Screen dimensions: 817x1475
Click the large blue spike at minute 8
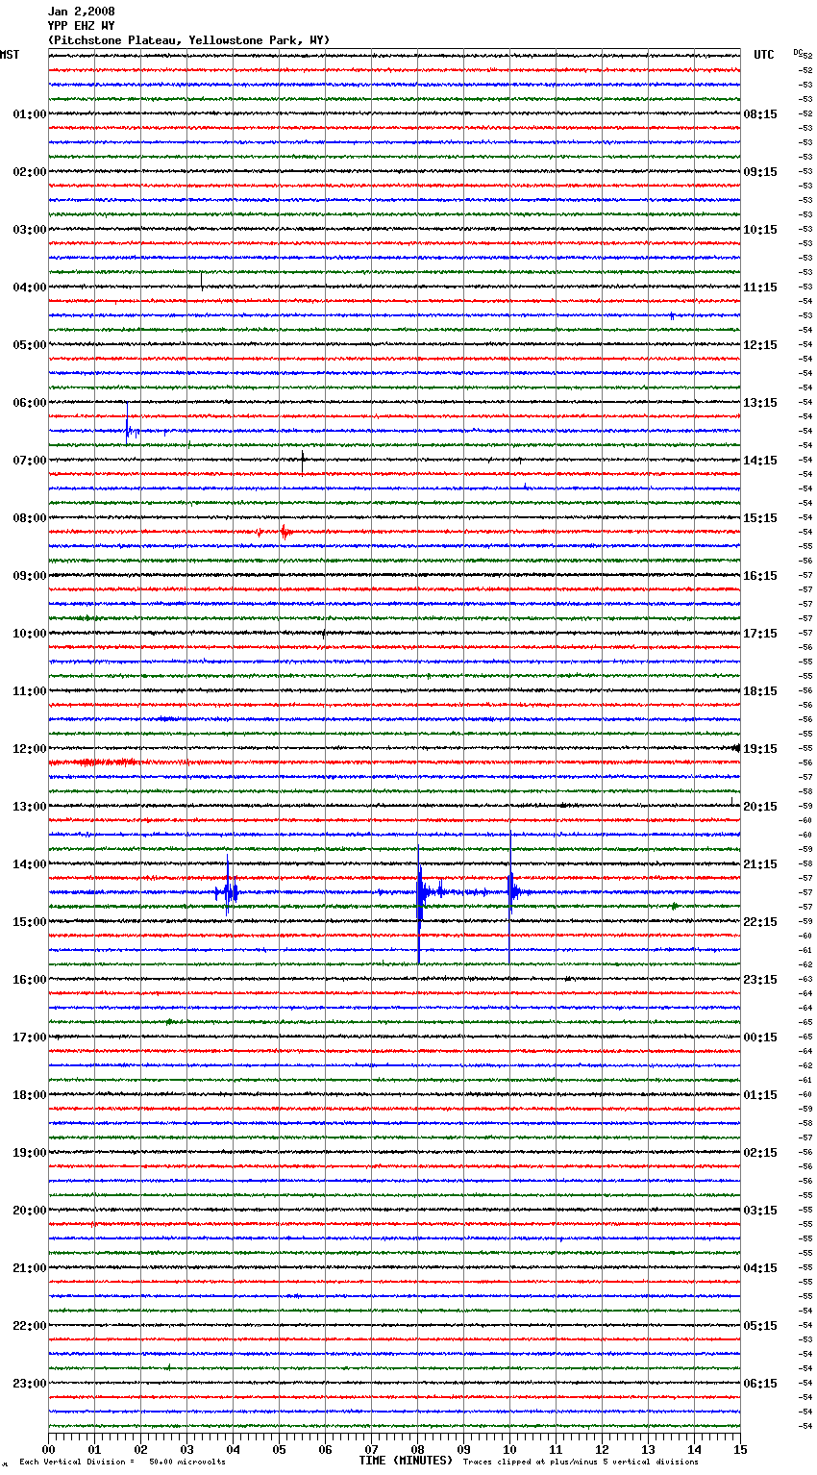[419, 904]
